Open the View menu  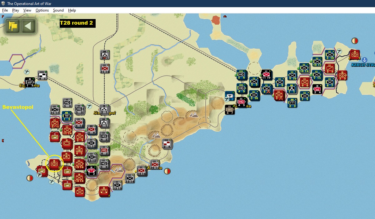click(27, 10)
